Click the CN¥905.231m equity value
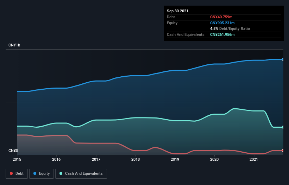This screenshot has height=185, width=289. click(222, 23)
